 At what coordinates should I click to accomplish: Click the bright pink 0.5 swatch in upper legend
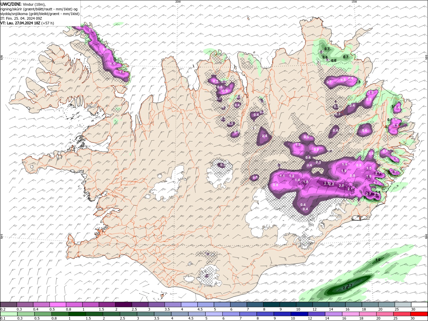click(x=58, y=305)
